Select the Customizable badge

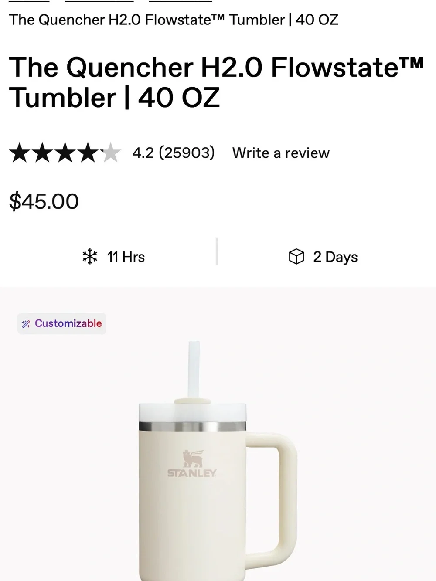tap(62, 324)
